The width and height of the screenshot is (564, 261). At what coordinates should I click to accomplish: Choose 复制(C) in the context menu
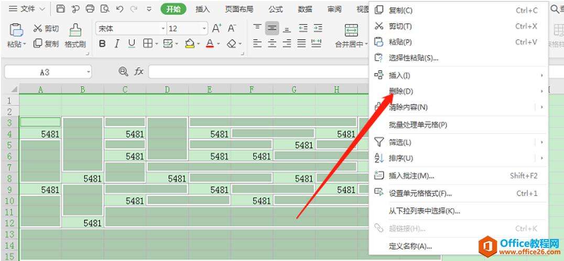[458, 10]
